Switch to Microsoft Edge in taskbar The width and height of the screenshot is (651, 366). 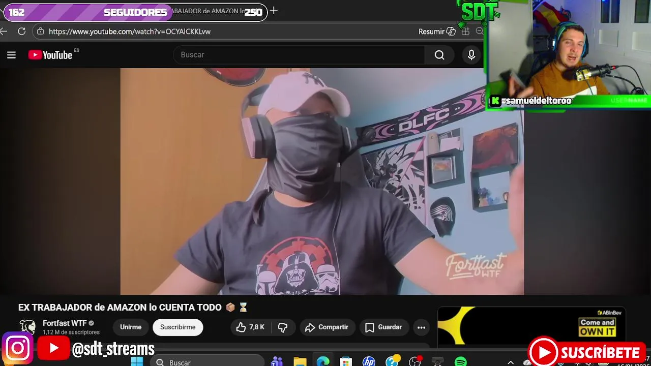pyautogui.click(x=323, y=361)
